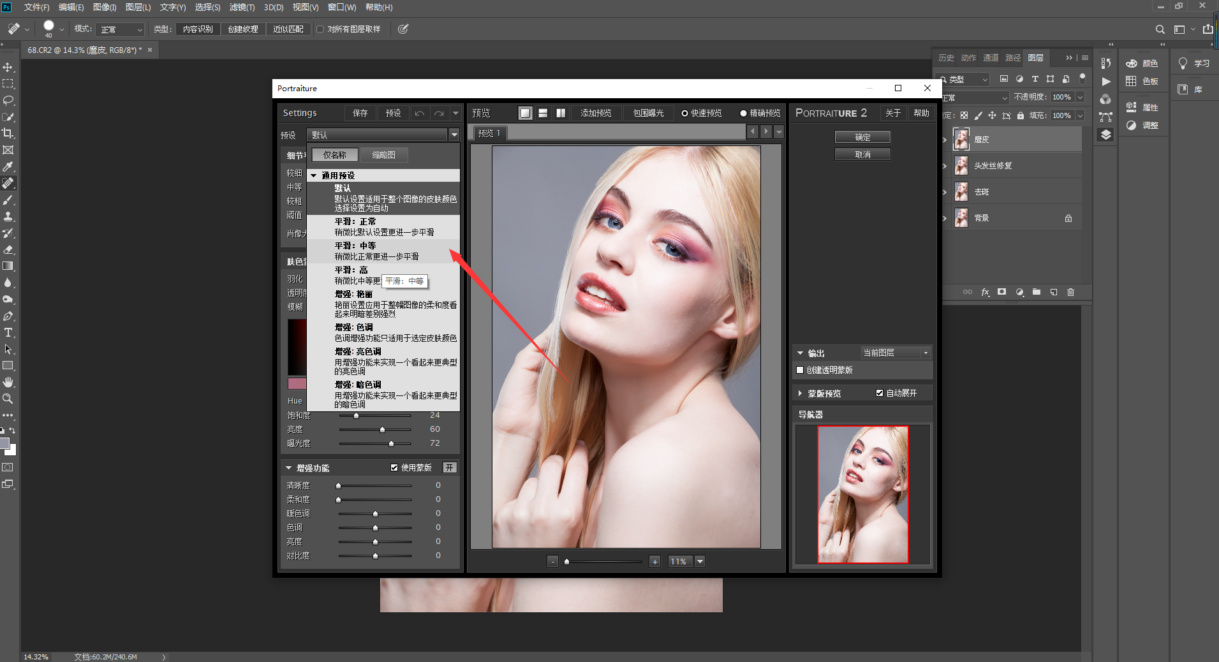Viewport: 1219px width, 662px height.
Task: Select the Eyedropper tool
Action: coord(8,166)
